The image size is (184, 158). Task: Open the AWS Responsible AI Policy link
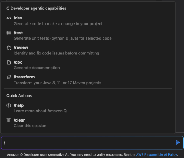[157, 154]
